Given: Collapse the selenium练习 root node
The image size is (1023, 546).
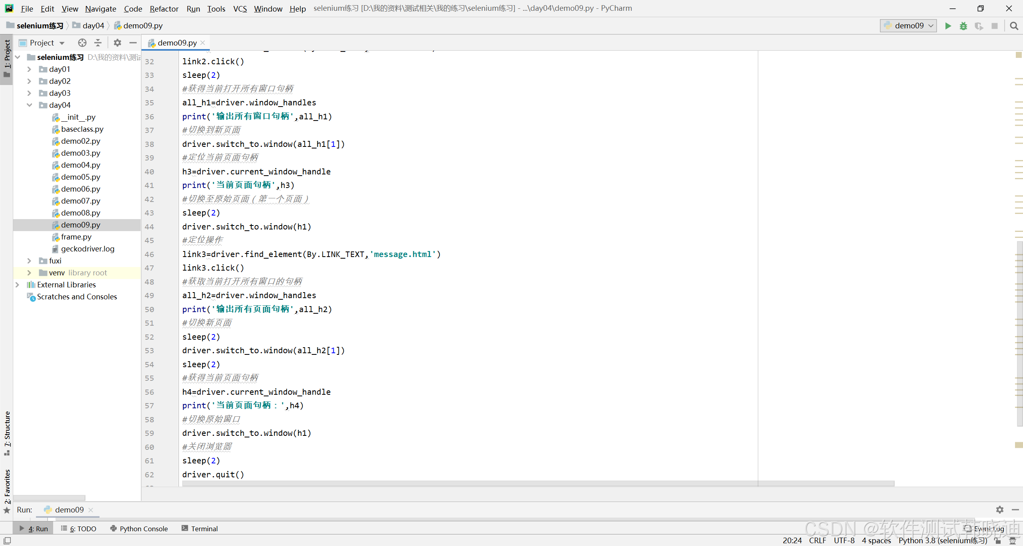Looking at the screenshot, I should (17, 57).
